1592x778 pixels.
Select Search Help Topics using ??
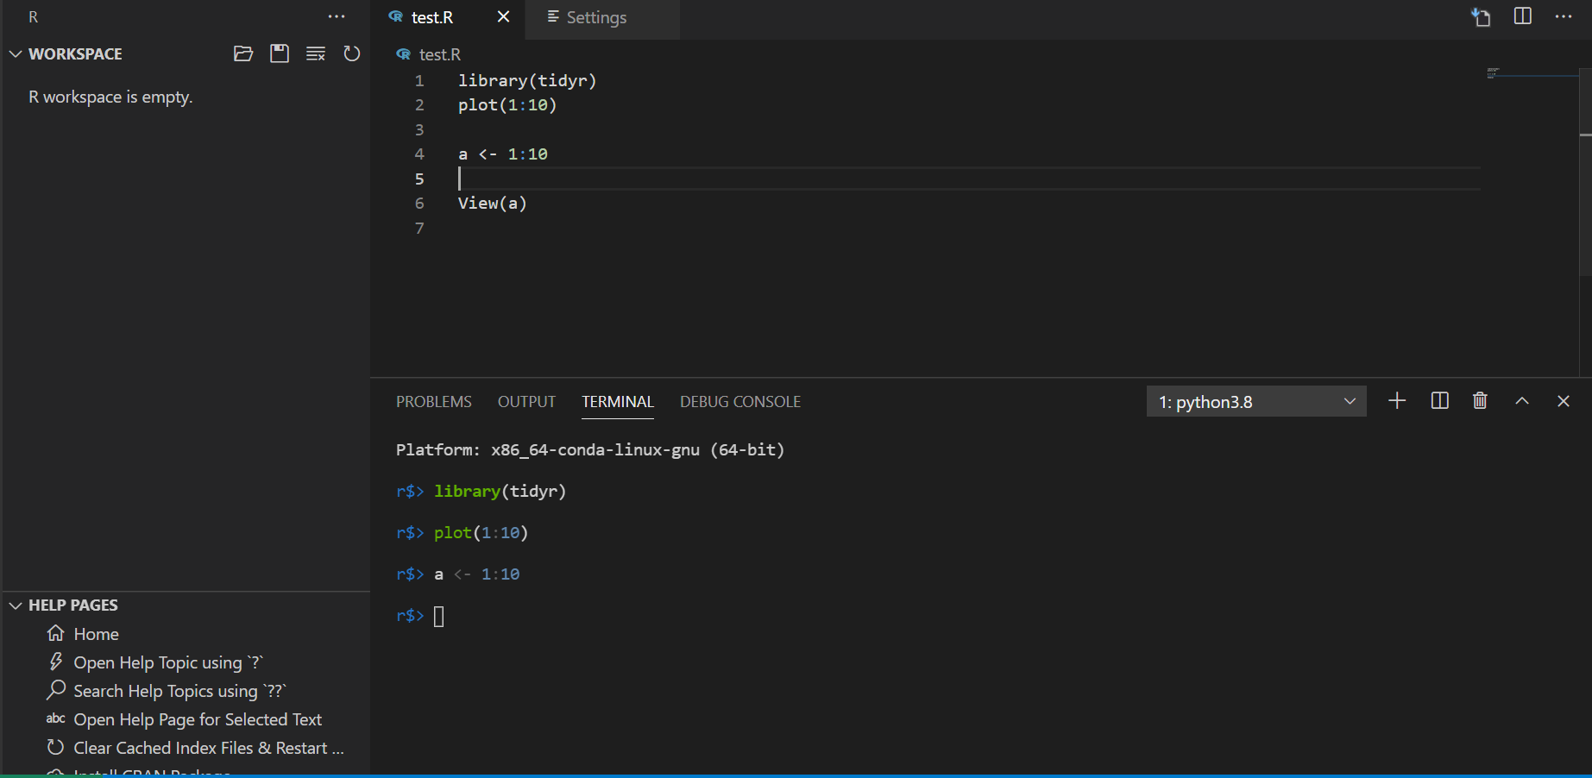(179, 691)
